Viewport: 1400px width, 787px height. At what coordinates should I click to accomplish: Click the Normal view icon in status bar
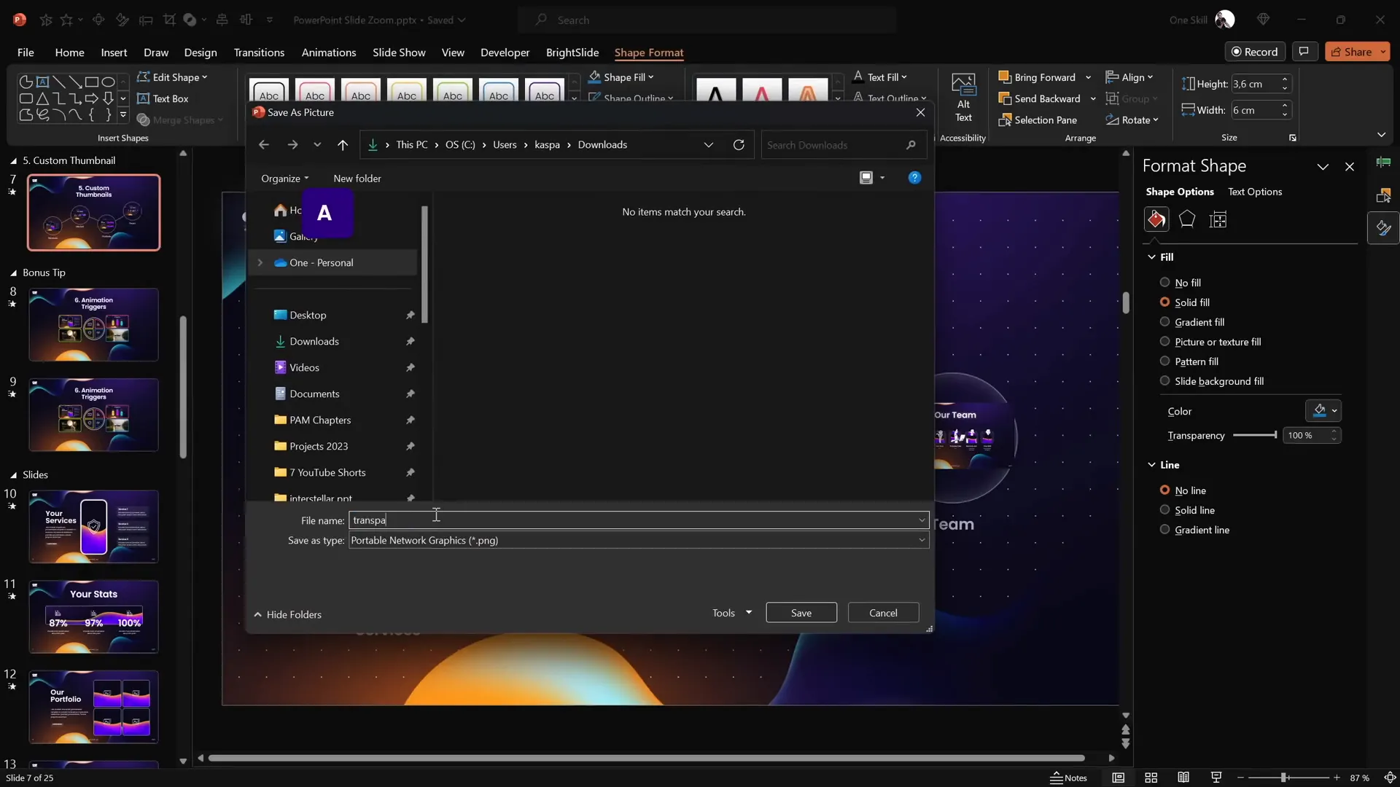(x=1119, y=778)
